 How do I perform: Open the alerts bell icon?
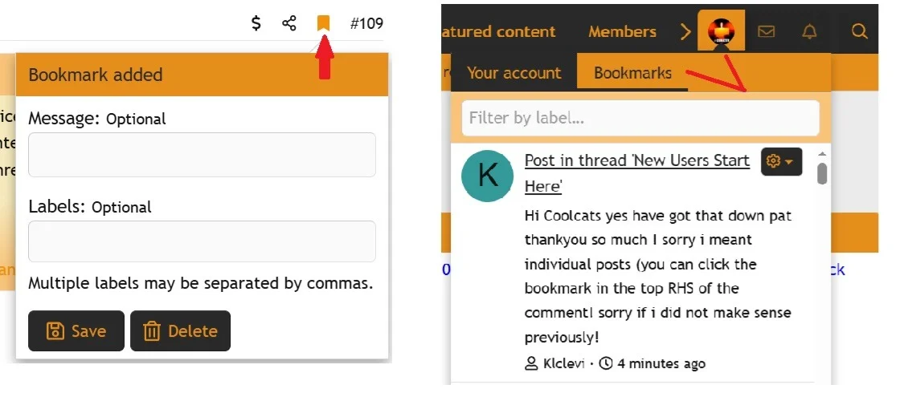coord(810,32)
